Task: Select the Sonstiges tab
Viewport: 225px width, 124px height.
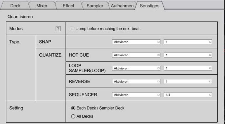Action: point(149,6)
